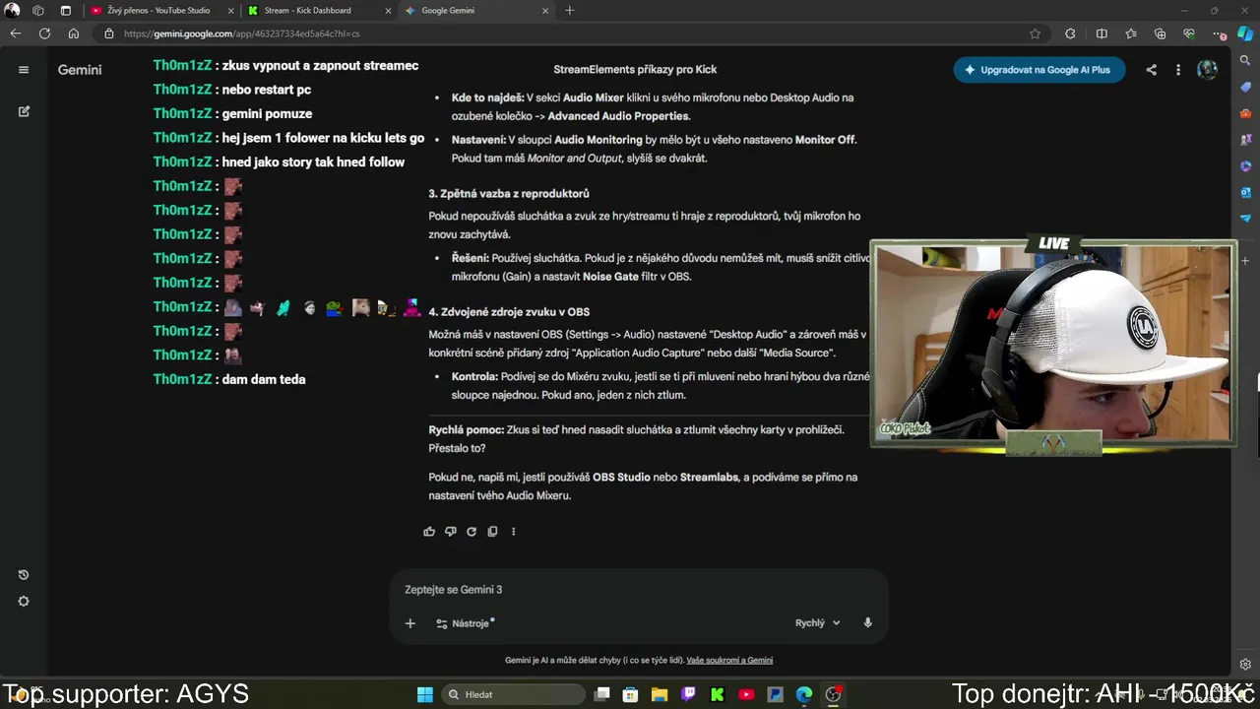Click the chat message 'gemini pomuze'
This screenshot has height=709, width=1260.
pos(267,113)
